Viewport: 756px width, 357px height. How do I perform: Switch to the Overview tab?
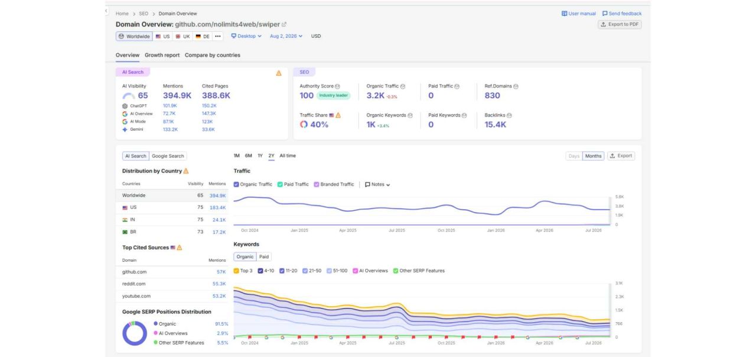128,55
